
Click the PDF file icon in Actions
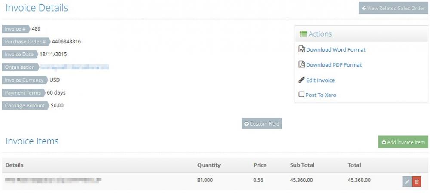[301, 64]
